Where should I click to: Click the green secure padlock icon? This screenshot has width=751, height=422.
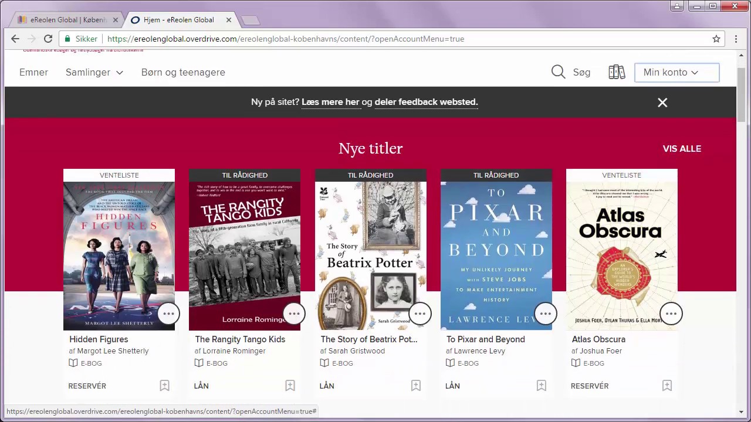tap(67, 39)
